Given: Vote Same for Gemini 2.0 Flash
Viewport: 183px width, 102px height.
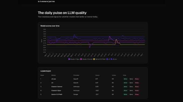Looking at the screenshot, I should point(131,94).
